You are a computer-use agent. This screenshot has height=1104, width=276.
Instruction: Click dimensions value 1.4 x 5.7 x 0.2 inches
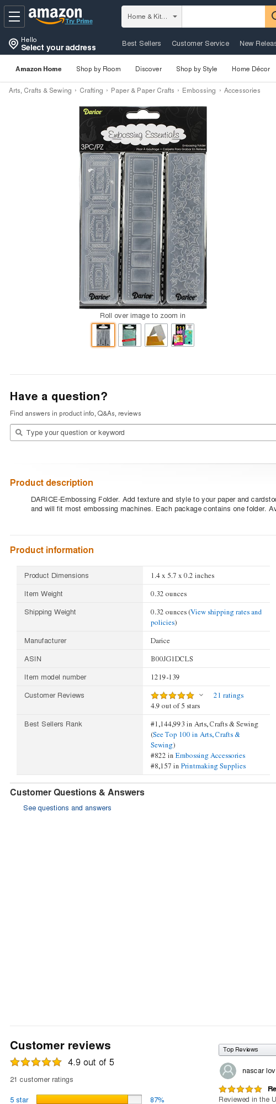[x=183, y=576]
